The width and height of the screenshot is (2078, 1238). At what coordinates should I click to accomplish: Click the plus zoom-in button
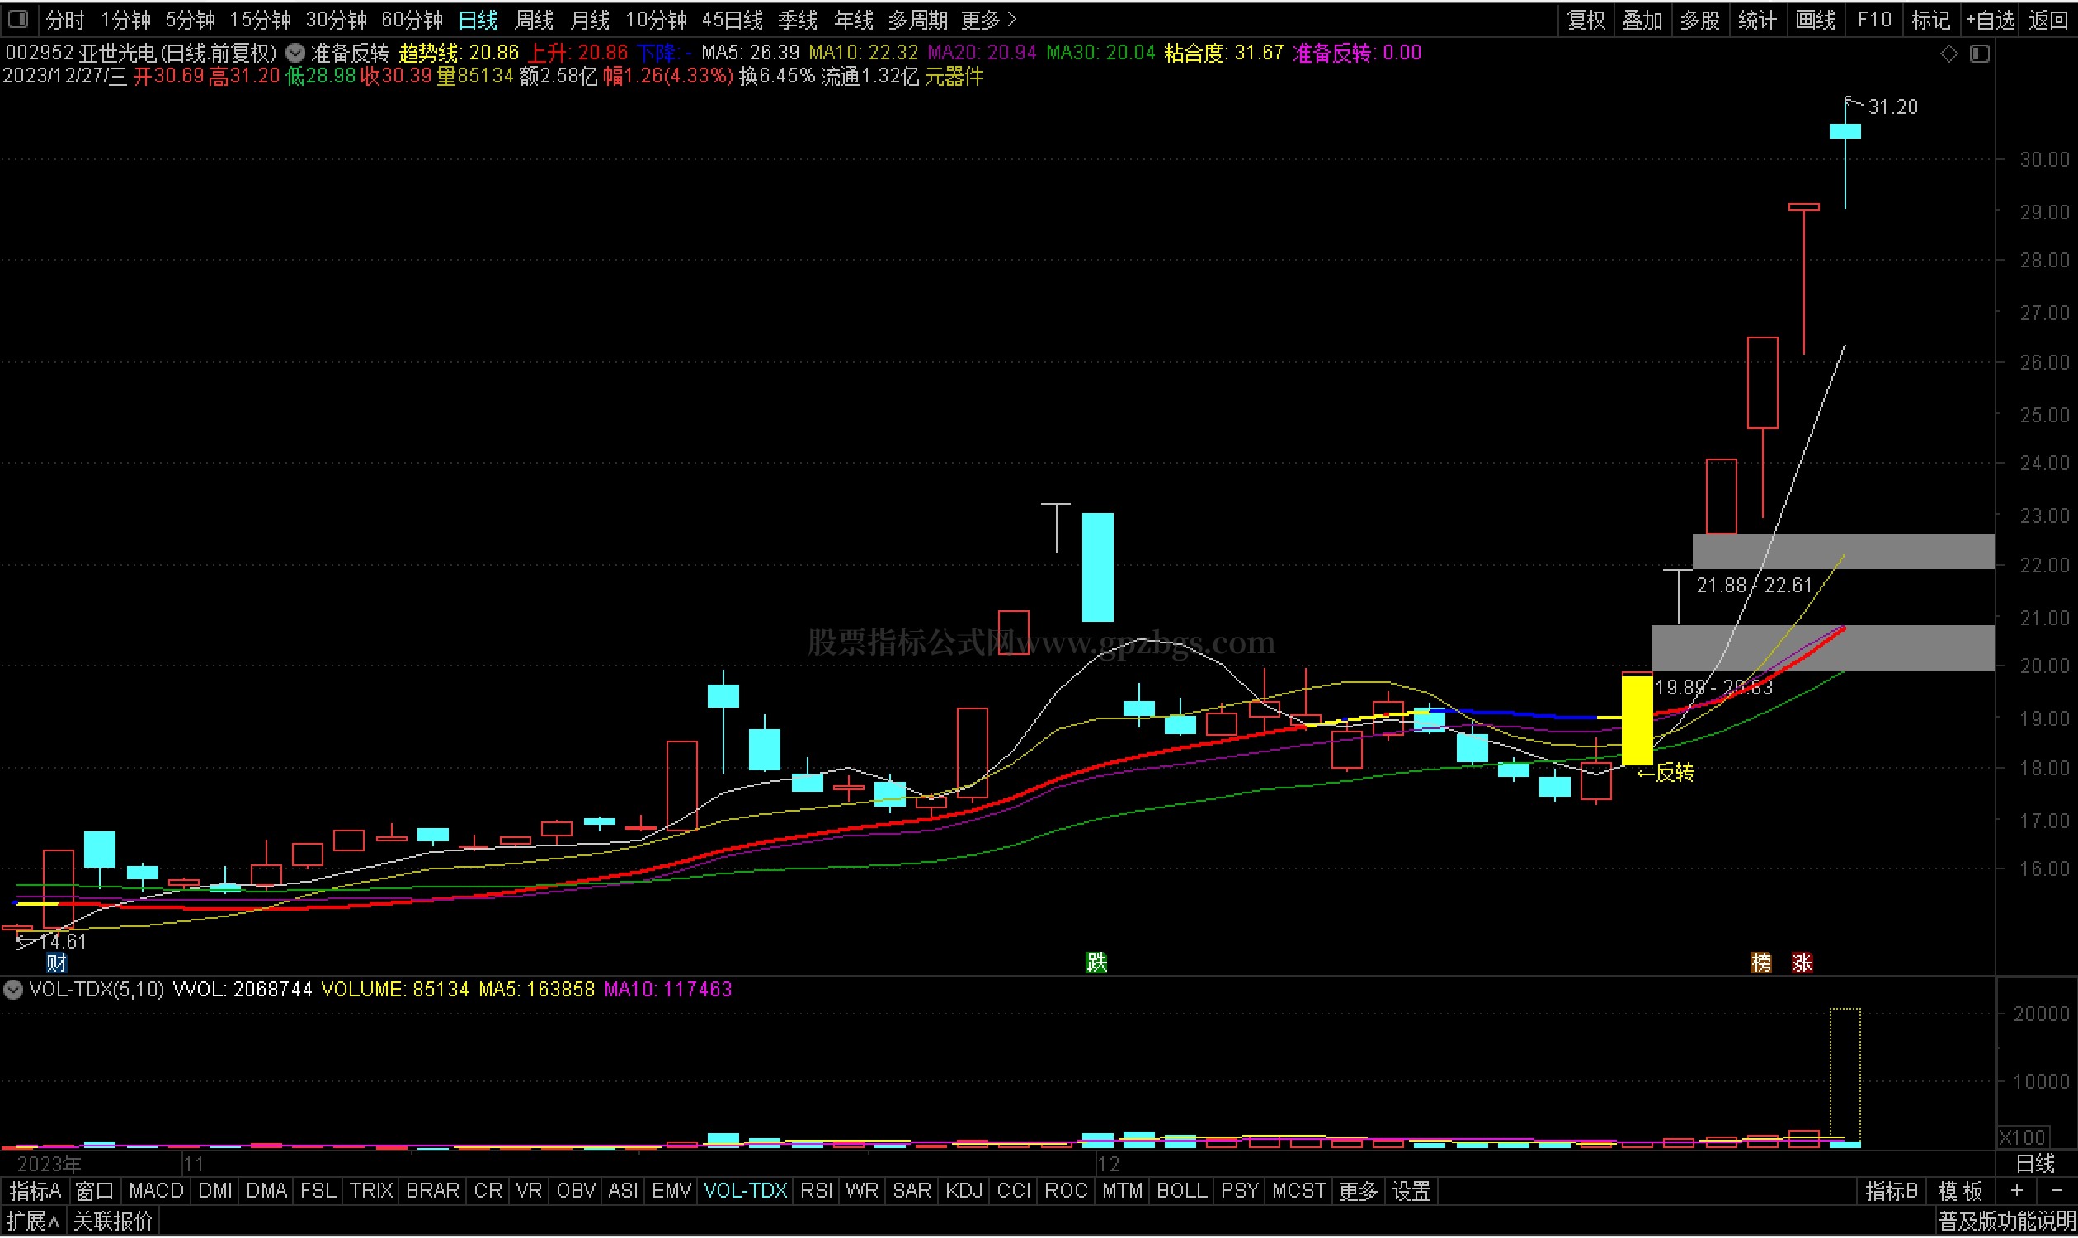click(2017, 1191)
